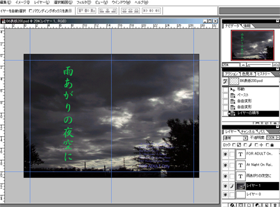Screen dimensions: 280x207
Task: Select the レイヤーの順序 history state
Action: tap(254, 113)
